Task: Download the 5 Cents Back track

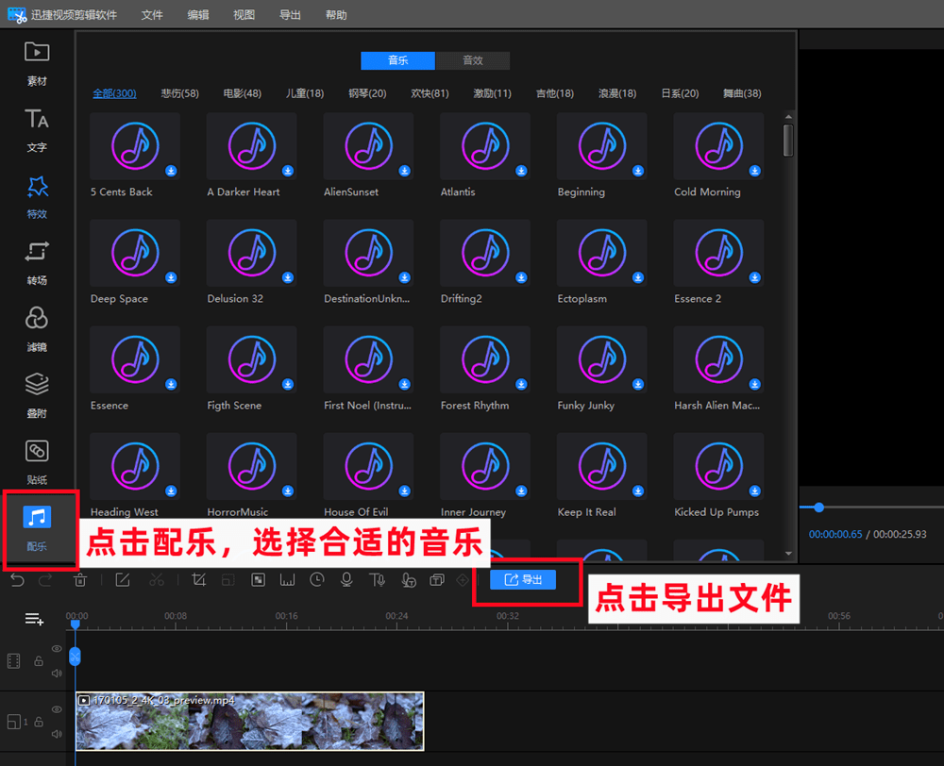Action: 171,171
